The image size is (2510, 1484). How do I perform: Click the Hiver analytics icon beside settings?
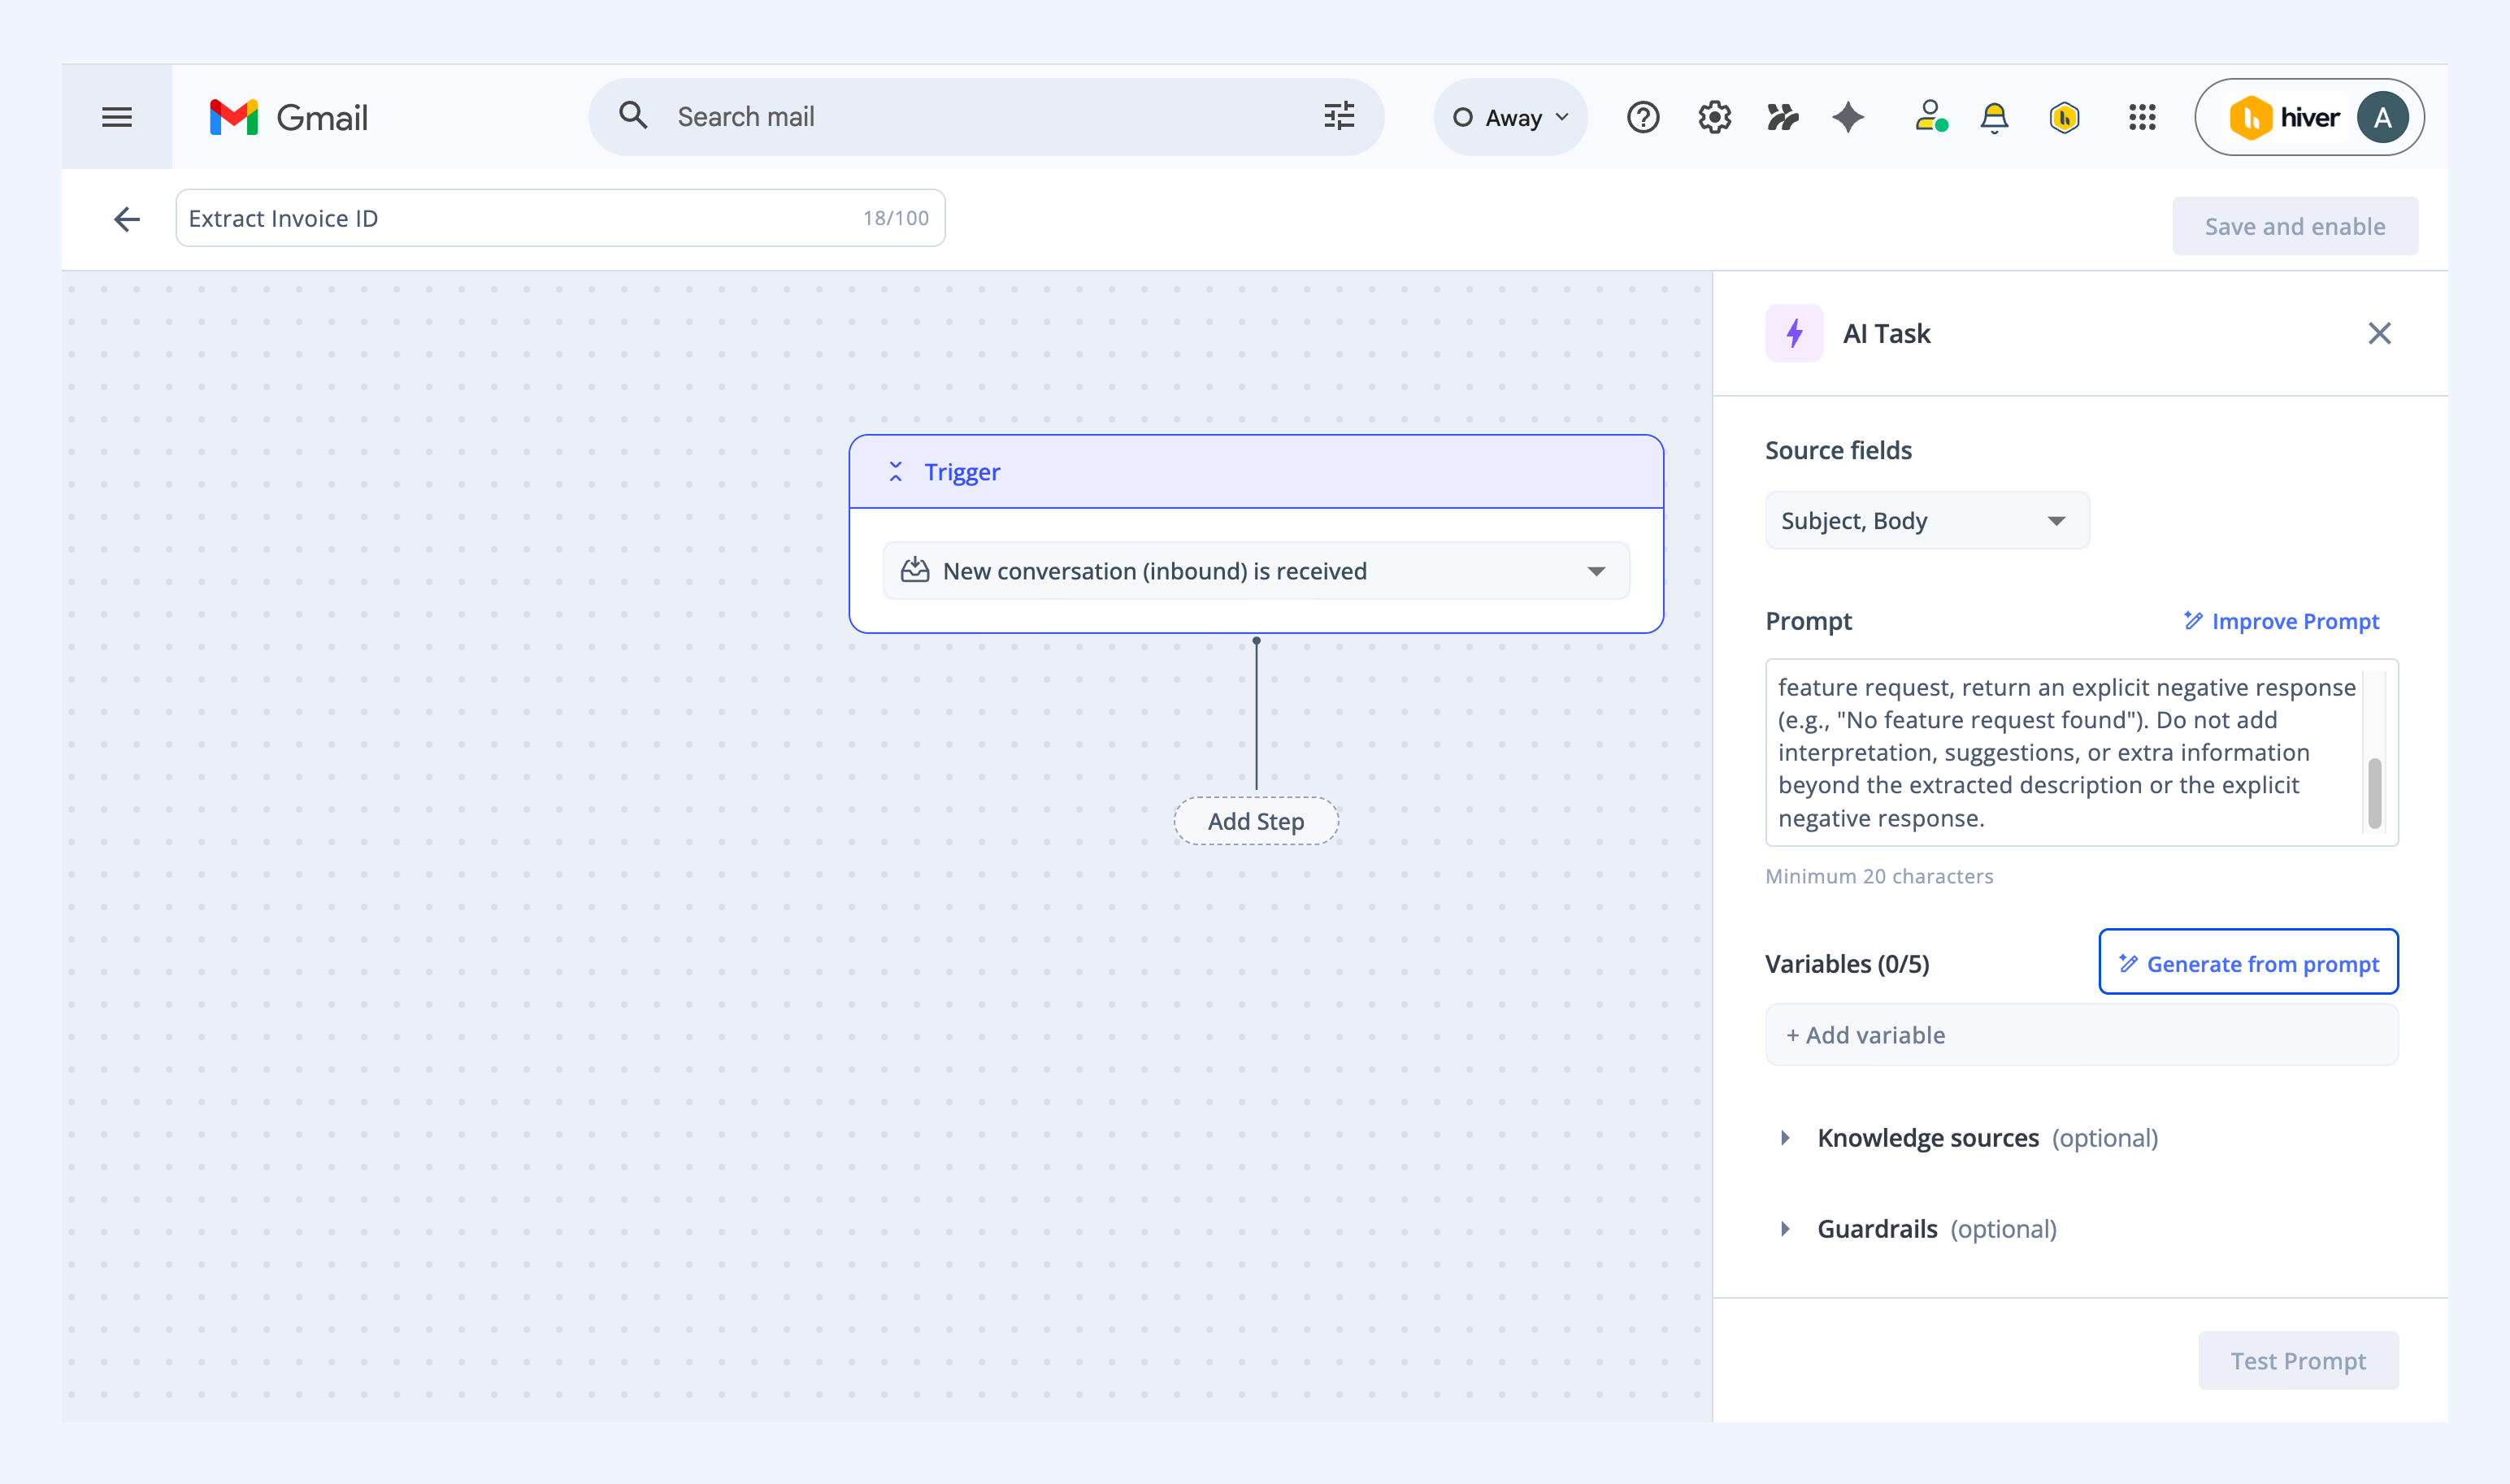point(1782,117)
